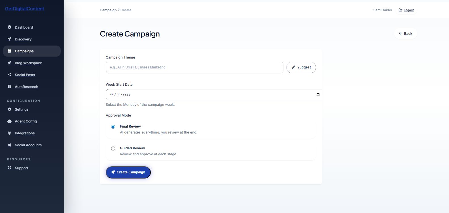Click the Guided Review label text
Image resolution: width=449 pixels, height=213 pixels.
[x=132, y=148]
